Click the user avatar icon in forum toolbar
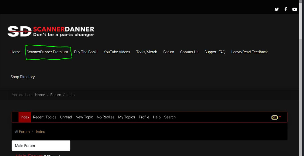 tap(275, 117)
